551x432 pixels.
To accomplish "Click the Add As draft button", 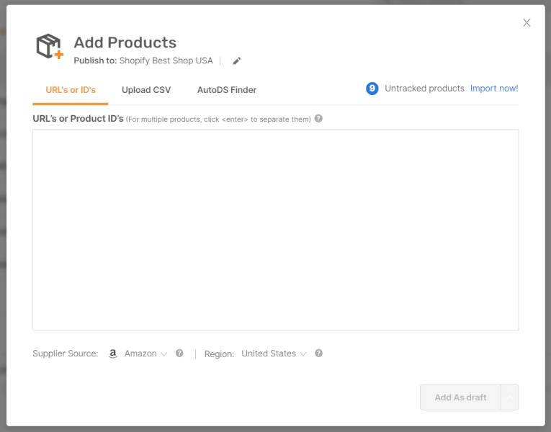I will [x=460, y=397].
